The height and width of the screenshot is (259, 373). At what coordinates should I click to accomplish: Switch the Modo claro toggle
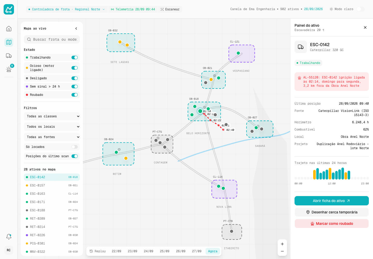(x=361, y=9)
